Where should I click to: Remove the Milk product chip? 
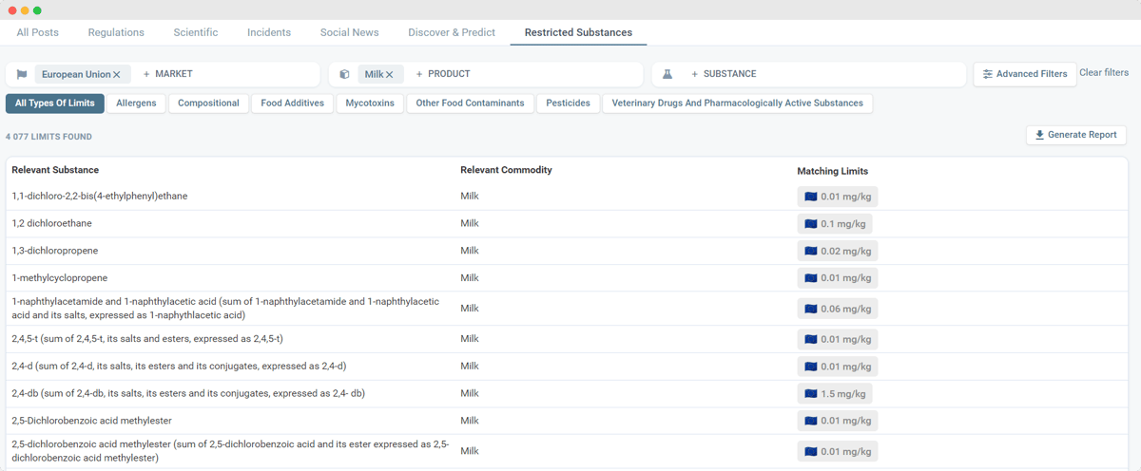(x=390, y=74)
